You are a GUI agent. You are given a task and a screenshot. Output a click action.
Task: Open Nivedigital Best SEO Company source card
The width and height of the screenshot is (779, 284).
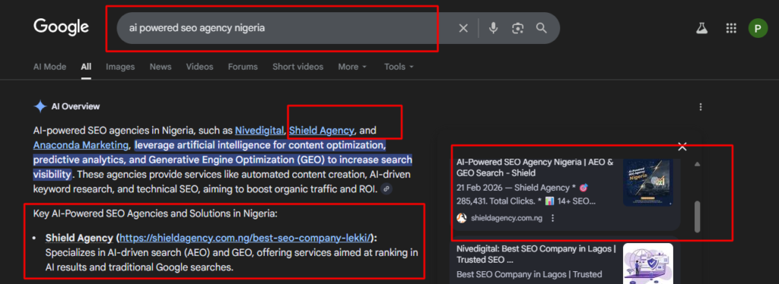pos(536,254)
